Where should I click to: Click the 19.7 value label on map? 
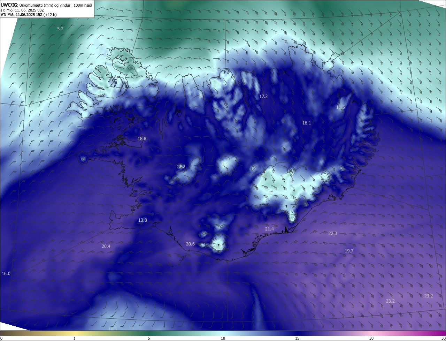click(349, 251)
